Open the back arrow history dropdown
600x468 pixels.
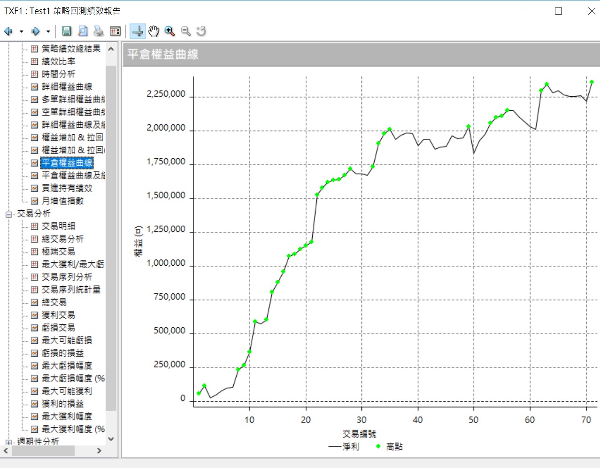tap(22, 31)
